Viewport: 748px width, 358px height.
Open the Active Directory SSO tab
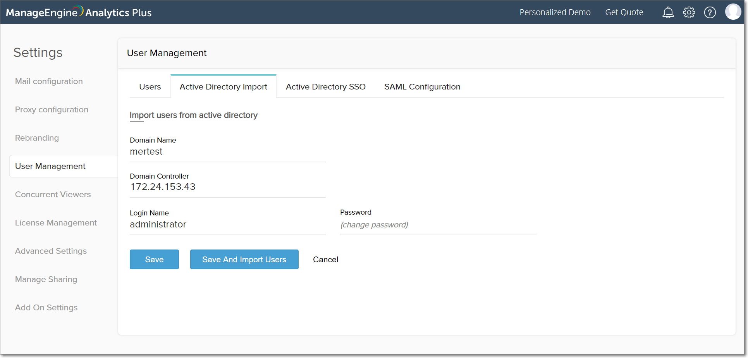[x=325, y=87]
